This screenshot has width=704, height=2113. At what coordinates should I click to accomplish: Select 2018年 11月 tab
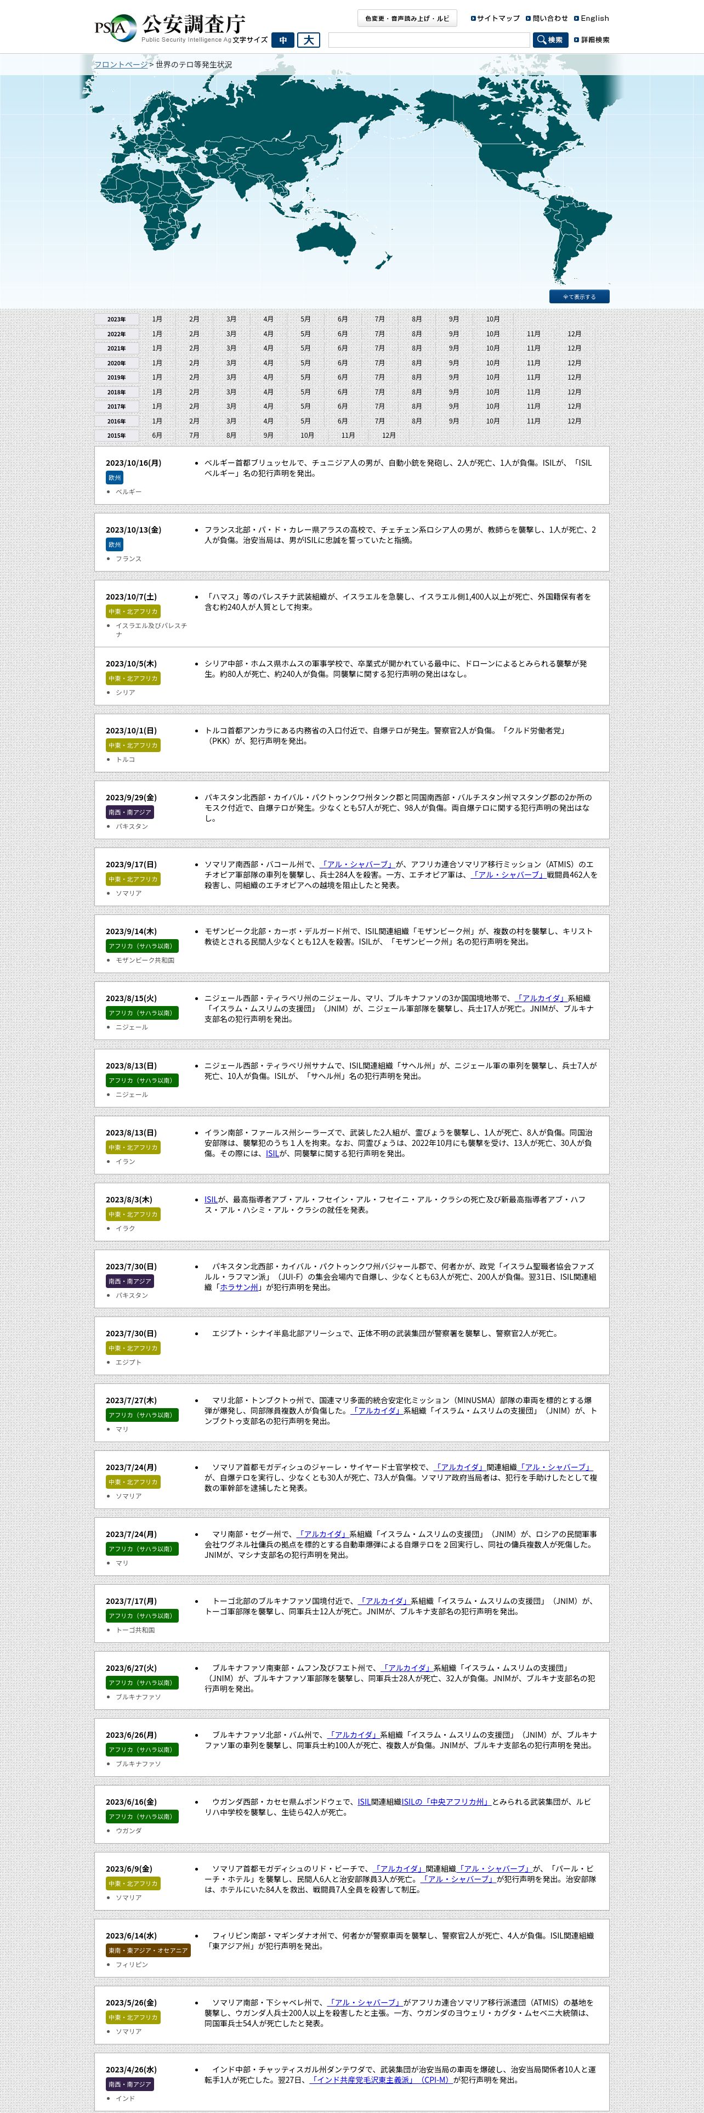[x=533, y=392]
